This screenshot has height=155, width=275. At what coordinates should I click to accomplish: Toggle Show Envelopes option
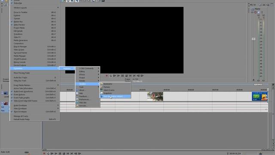coord(35,112)
